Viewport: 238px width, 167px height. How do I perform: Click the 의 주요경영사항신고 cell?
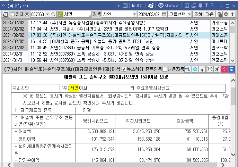[177, 88]
